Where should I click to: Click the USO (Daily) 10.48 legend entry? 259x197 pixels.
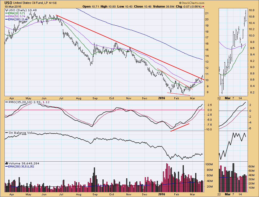point(23,10)
